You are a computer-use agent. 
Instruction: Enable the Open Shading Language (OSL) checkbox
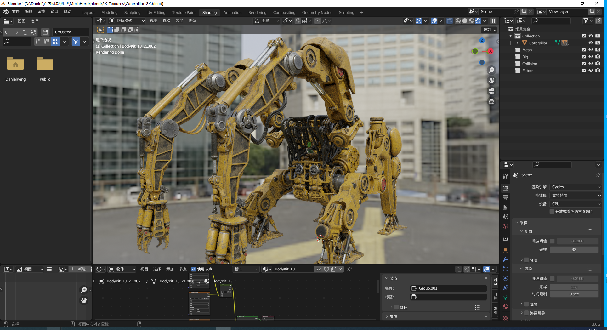point(552,212)
